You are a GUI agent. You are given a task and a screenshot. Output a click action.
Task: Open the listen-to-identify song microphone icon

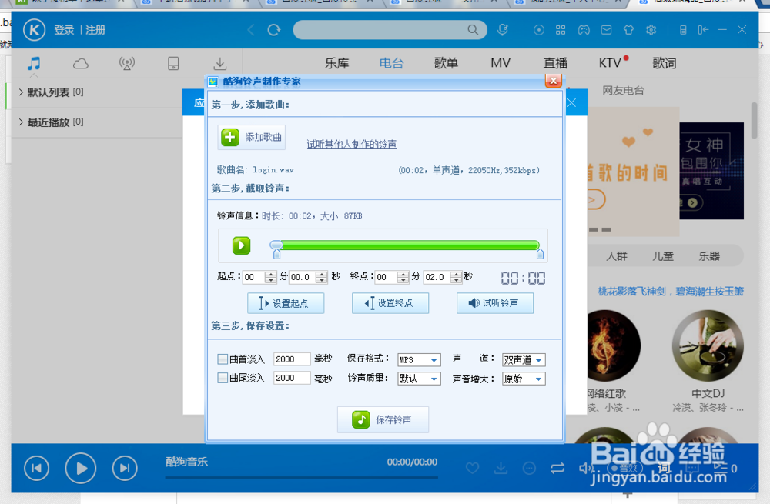tap(502, 30)
